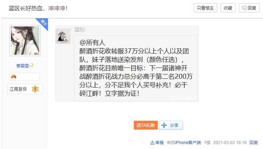Open the 寒霜雪 username link

click(x=23, y=66)
